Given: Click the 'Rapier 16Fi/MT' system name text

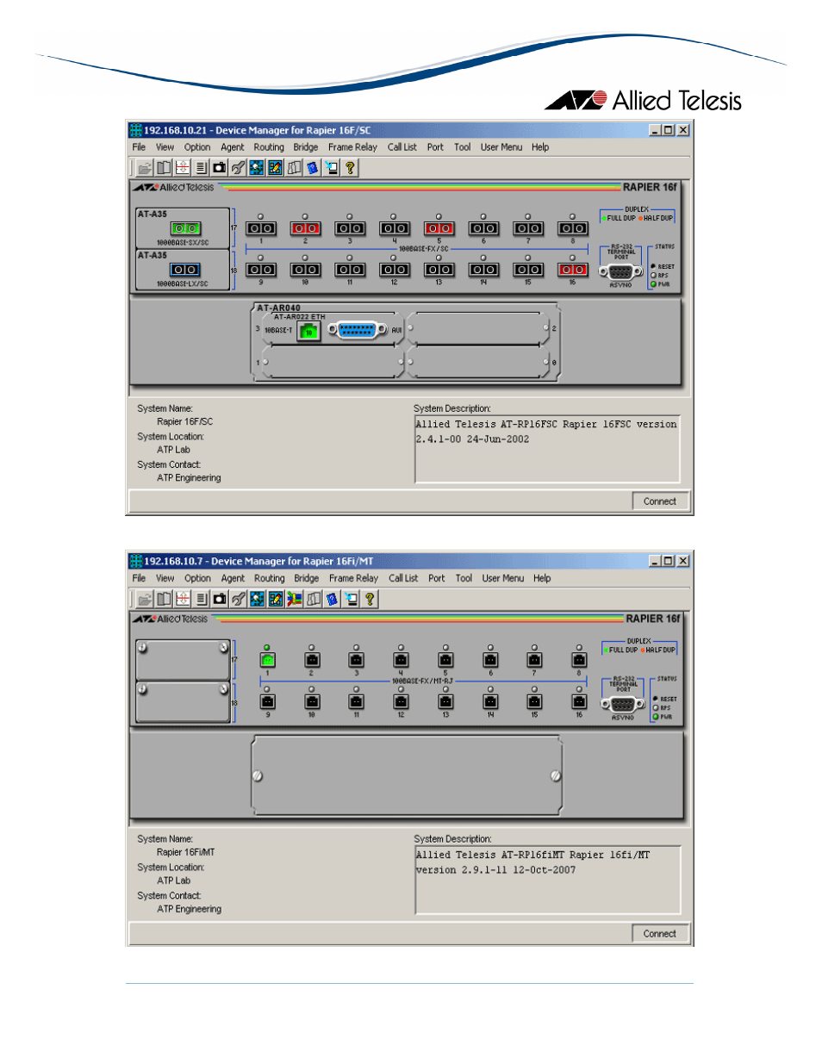Looking at the screenshot, I should pyautogui.click(x=186, y=852).
